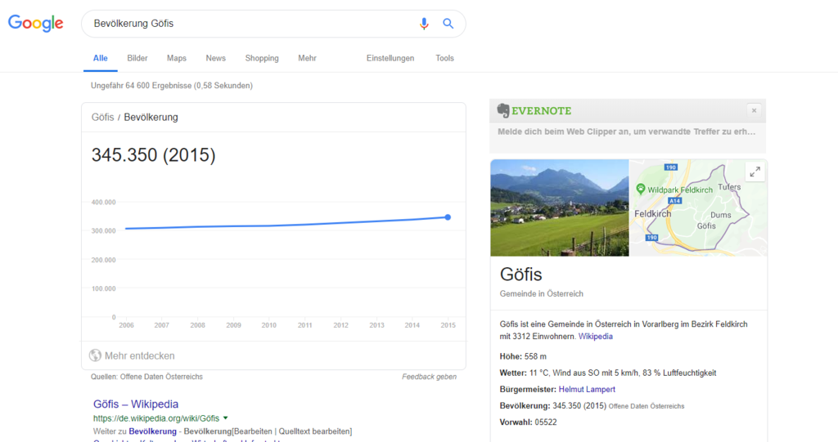
Task: Open dropdown arrow next to Wikipedia URL
Action: point(225,418)
